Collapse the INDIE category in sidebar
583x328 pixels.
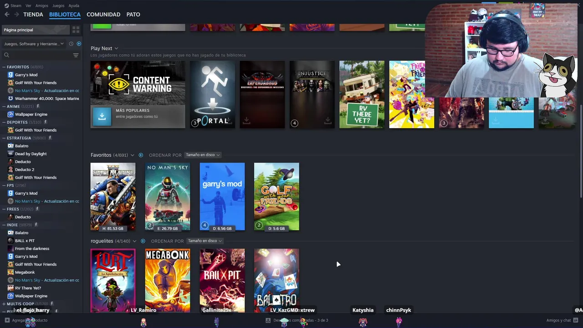4,225
